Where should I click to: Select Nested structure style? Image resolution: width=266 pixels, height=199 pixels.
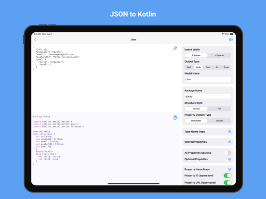pos(196,109)
